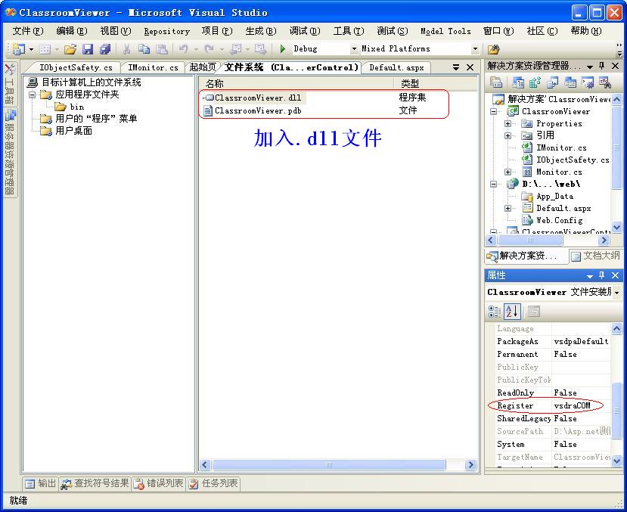Sort properties alphabetically A-Z icon
This screenshot has height=512, width=627.
pos(512,312)
